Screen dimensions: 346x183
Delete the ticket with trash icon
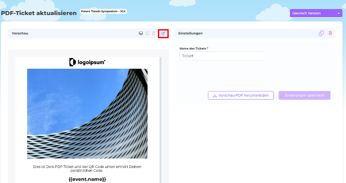tap(330, 33)
